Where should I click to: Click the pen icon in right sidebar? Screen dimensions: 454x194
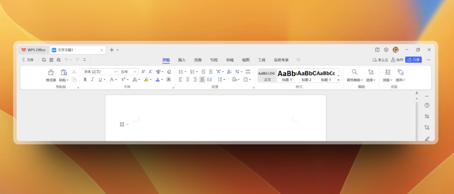coord(427,139)
